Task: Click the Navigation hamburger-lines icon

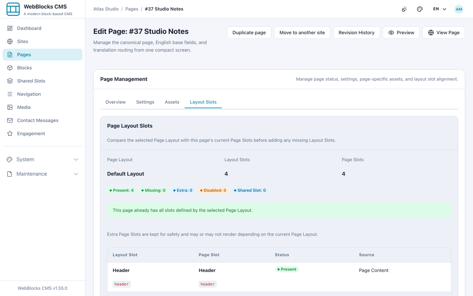Action: 10,94
